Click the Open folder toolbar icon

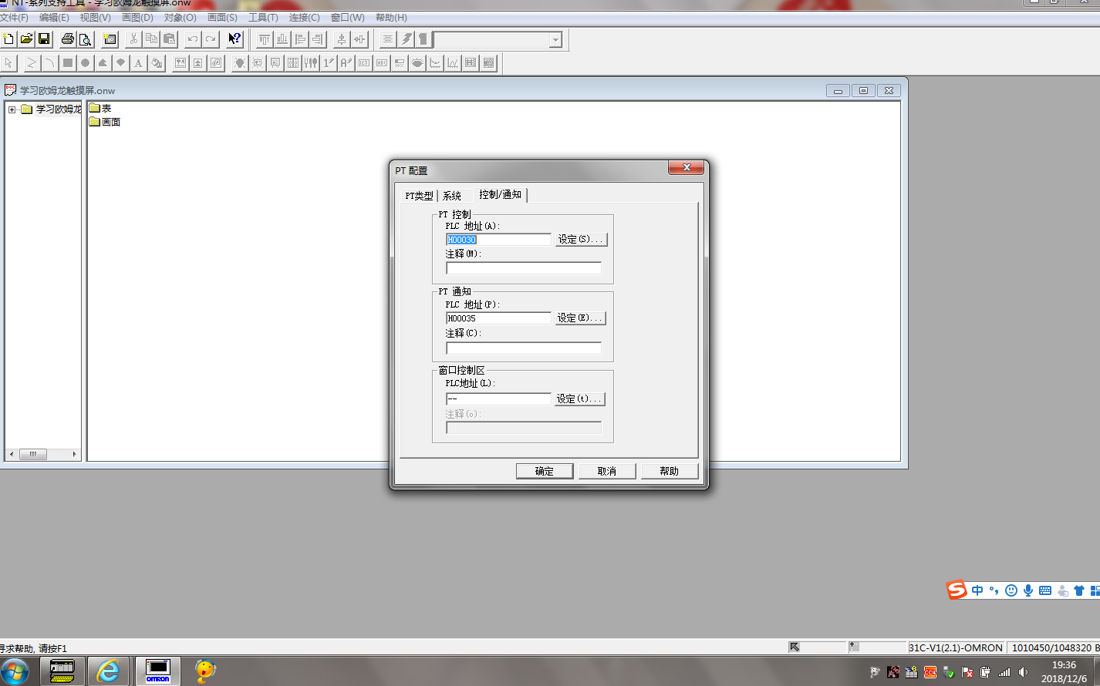(26, 39)
